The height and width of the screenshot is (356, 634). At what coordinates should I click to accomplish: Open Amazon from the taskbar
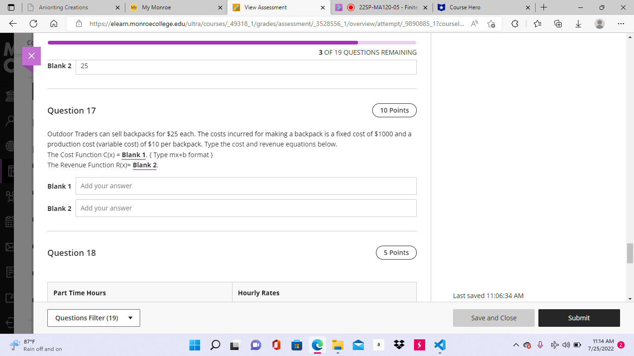tap(378, 345)
